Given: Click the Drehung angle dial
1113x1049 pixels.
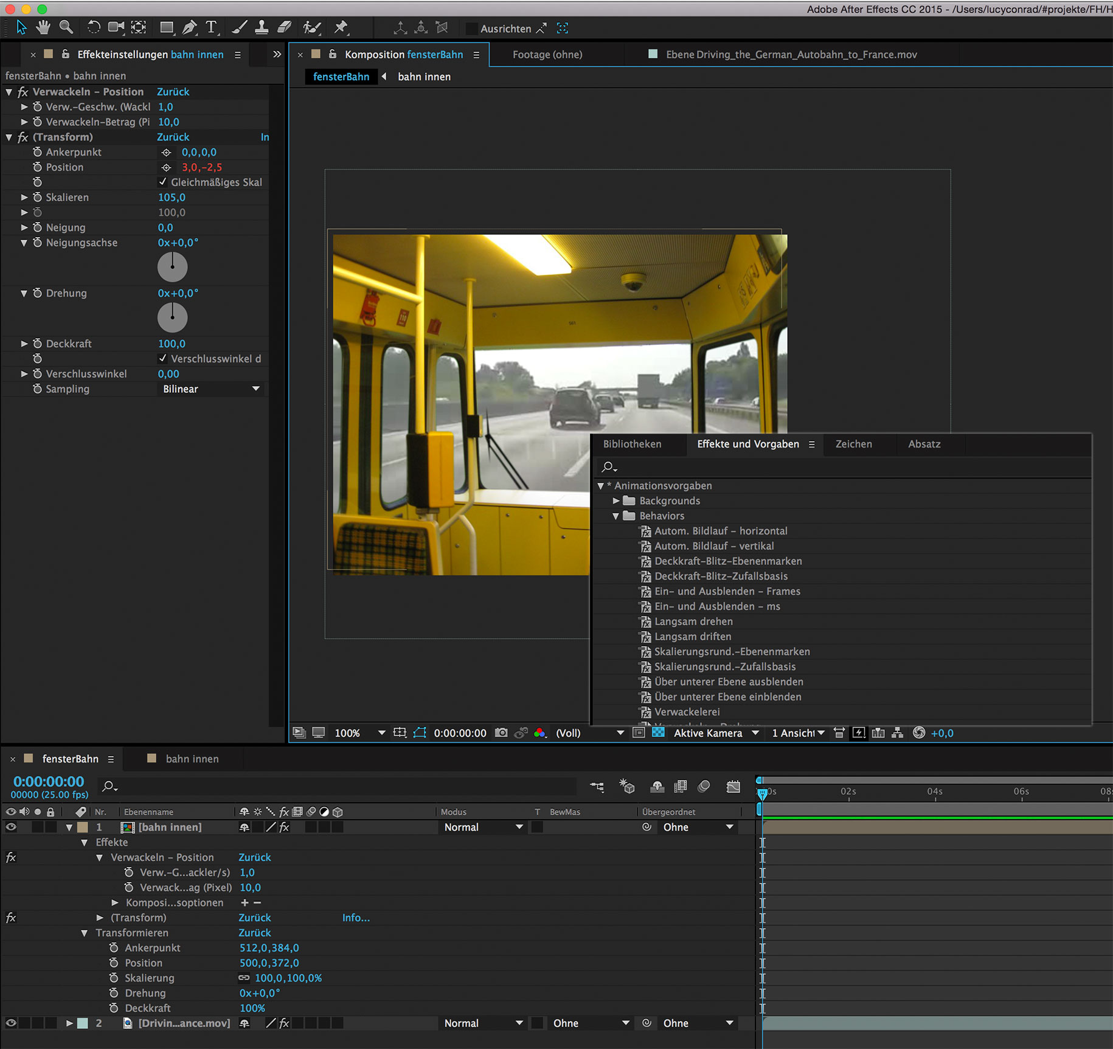Looking at the screenshot, I should [172, 317].
